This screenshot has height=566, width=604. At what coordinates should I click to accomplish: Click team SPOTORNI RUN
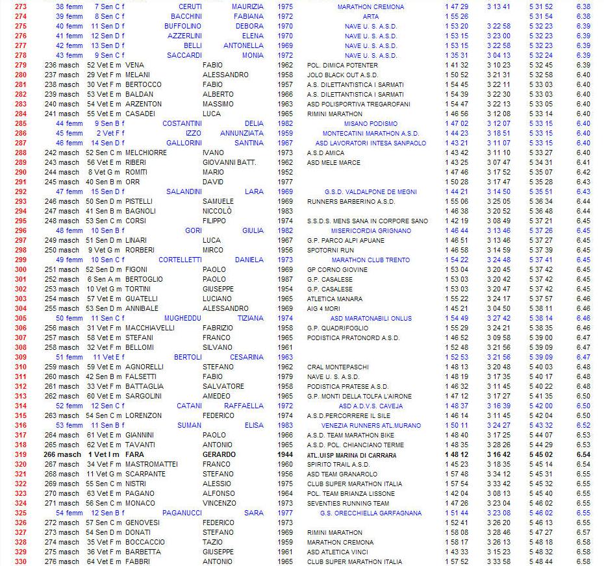(330, 251)
